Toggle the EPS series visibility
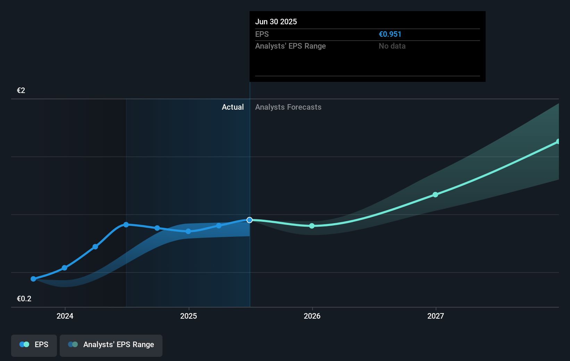Viewport: 570px width, 361px height. click(x=34, y=345)
